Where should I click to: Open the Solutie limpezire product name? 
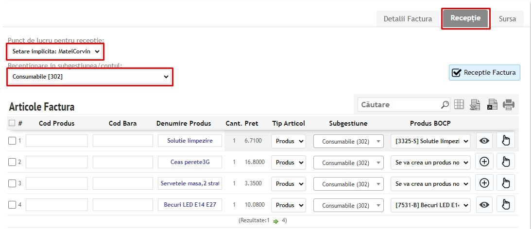190,141
